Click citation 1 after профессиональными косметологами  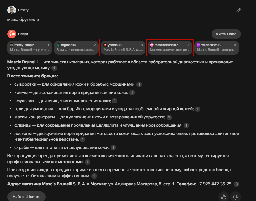tap(88, 162)
